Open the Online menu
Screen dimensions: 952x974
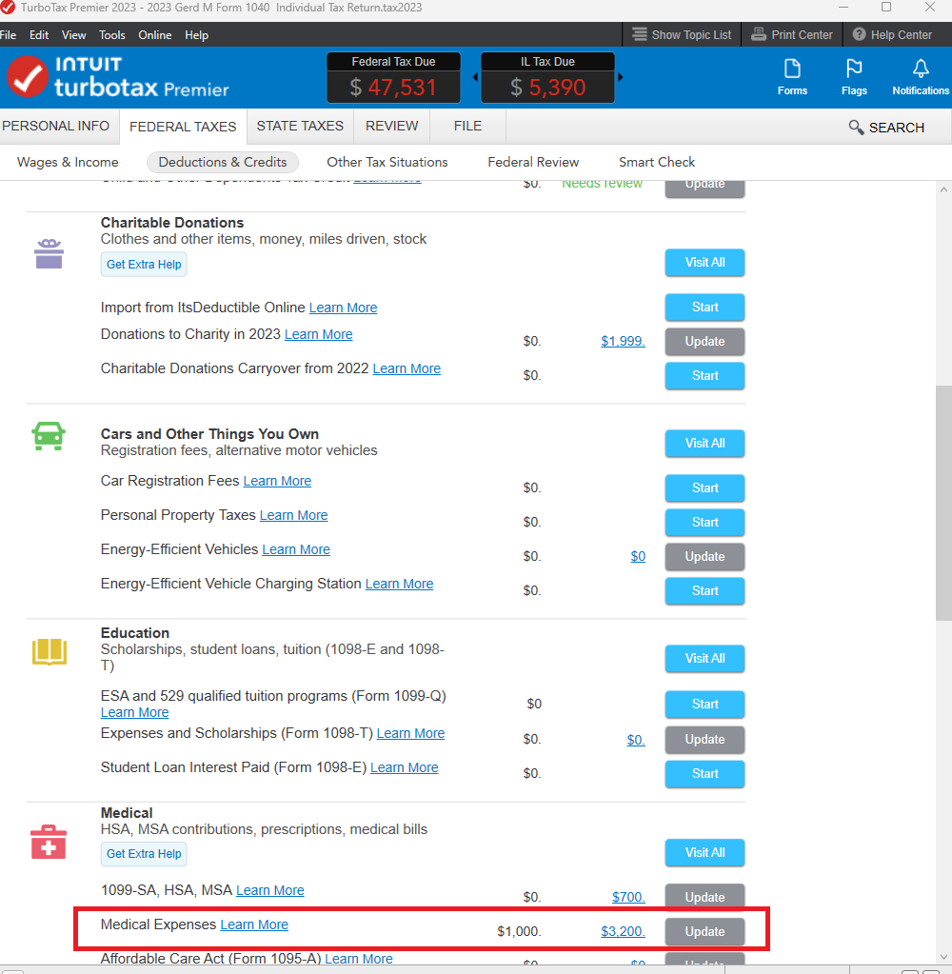click(x=154, y=35)
